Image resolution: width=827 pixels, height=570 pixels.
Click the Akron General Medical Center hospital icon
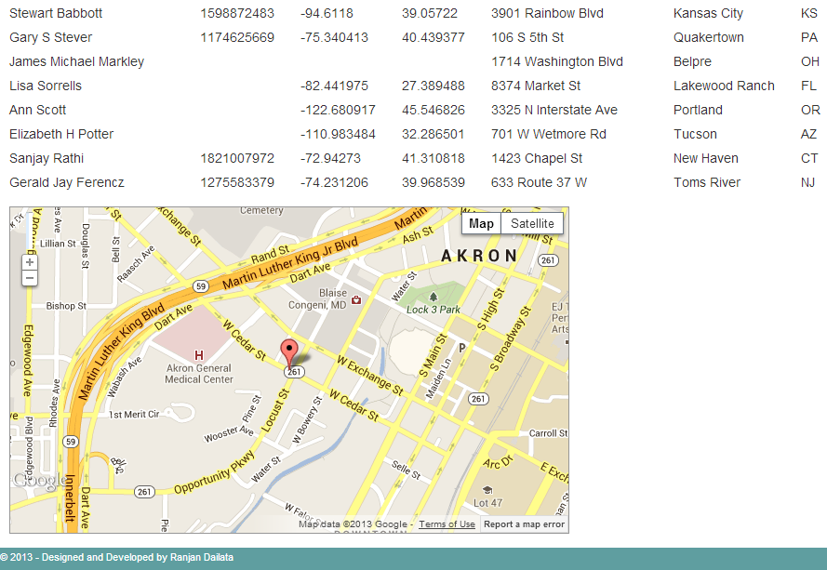click(199, 355)
